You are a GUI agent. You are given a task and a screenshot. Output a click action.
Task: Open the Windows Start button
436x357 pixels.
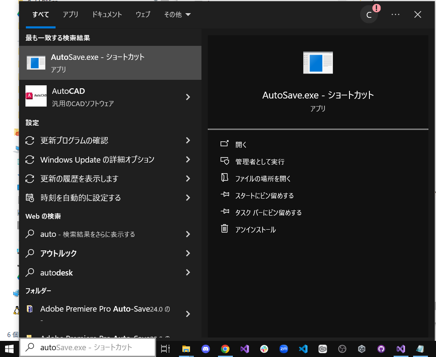(9, 349)
